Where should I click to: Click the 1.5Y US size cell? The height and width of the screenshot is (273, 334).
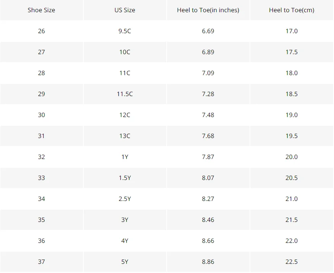pos(125,178)
